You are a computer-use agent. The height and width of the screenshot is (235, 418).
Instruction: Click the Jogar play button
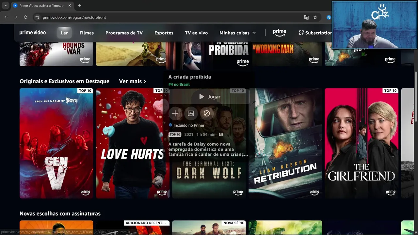tap(209, 97)
